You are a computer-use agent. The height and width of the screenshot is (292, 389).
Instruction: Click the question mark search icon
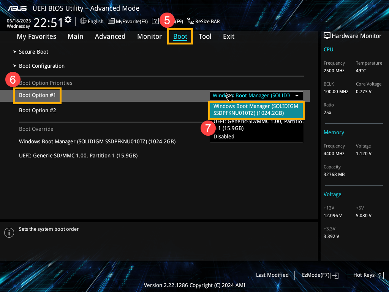pos(155,21)
